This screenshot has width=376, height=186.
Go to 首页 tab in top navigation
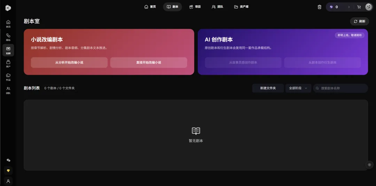click(150, 7)
